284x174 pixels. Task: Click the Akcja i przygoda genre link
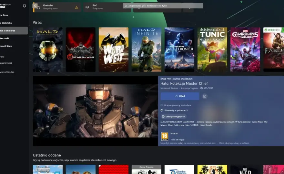coord(189,88)
